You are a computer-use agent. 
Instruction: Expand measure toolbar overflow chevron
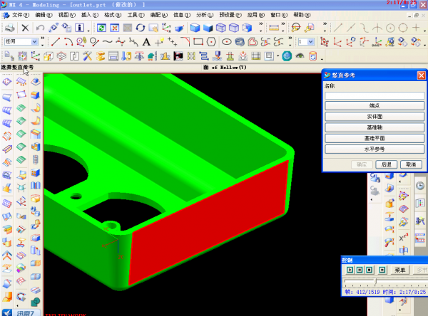tap(283, 24)
